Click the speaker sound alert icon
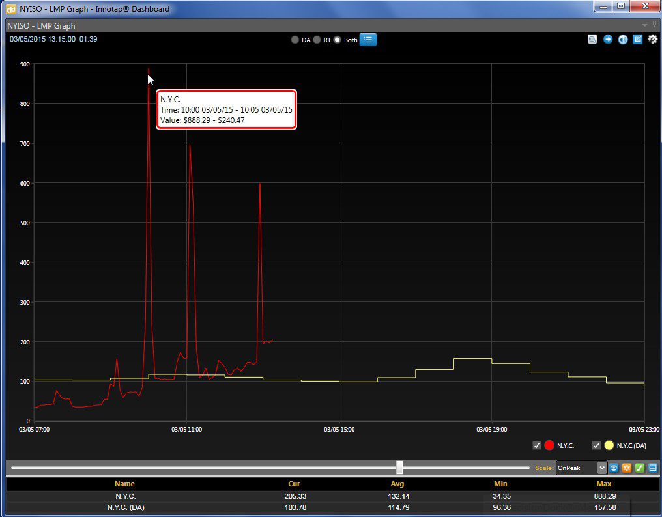This screenshot has height=517, width=662. coord(623,39)
